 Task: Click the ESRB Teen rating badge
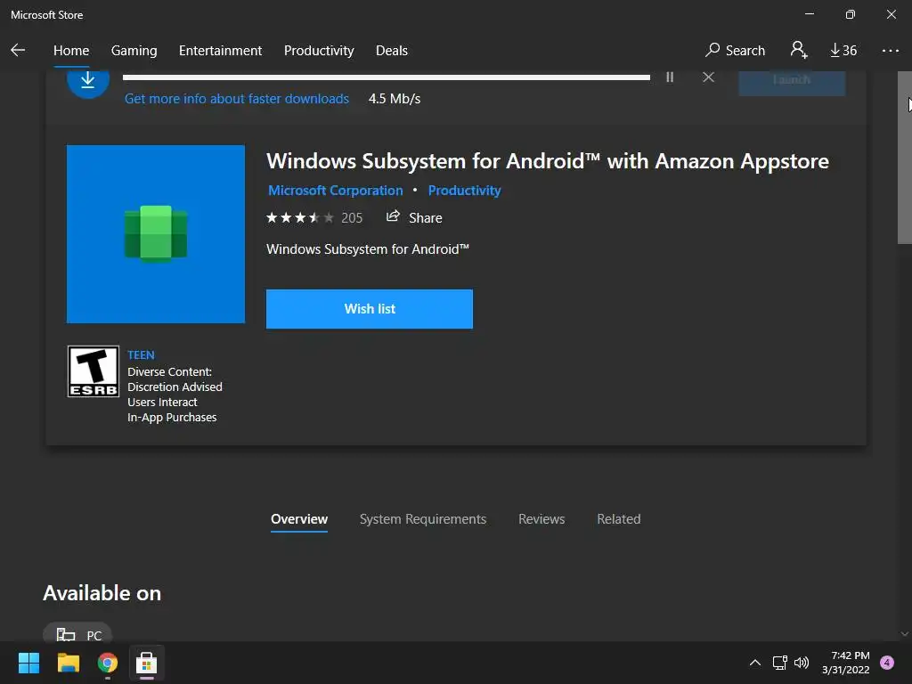click(93, 371)
